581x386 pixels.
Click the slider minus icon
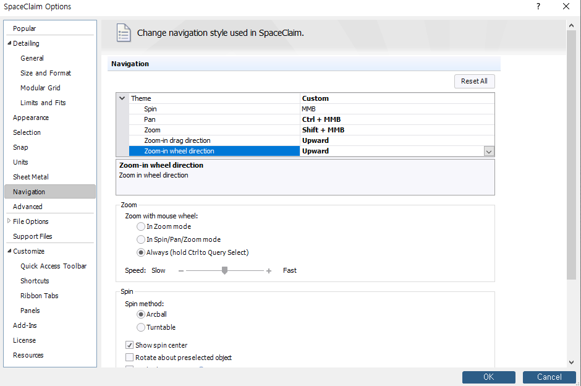(181, 271)
